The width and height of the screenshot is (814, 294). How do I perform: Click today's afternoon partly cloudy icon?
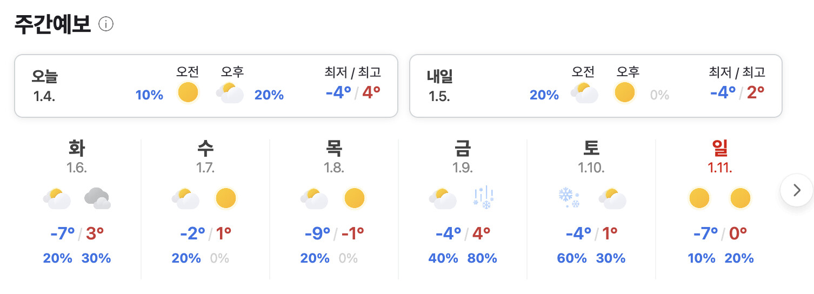pos(230,93)
